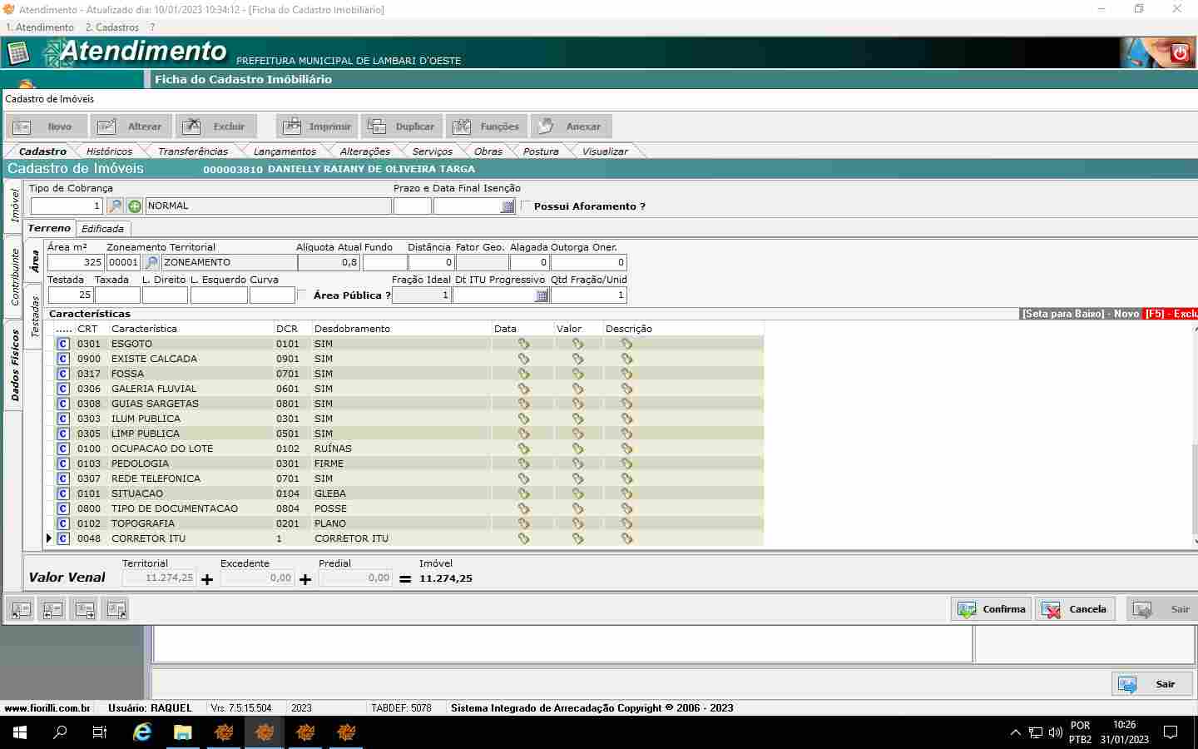
Task: Go to the first record navigation icon
Action: click(x=21, y=610)
